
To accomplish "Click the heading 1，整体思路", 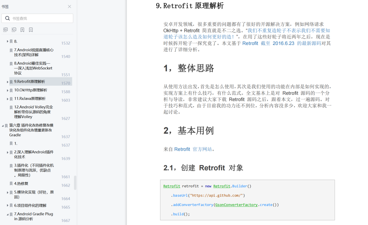I will pos(189,68).
